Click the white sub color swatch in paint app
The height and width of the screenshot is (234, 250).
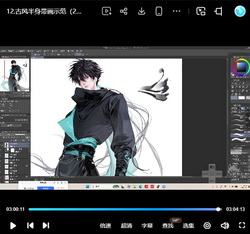point(241,98)
